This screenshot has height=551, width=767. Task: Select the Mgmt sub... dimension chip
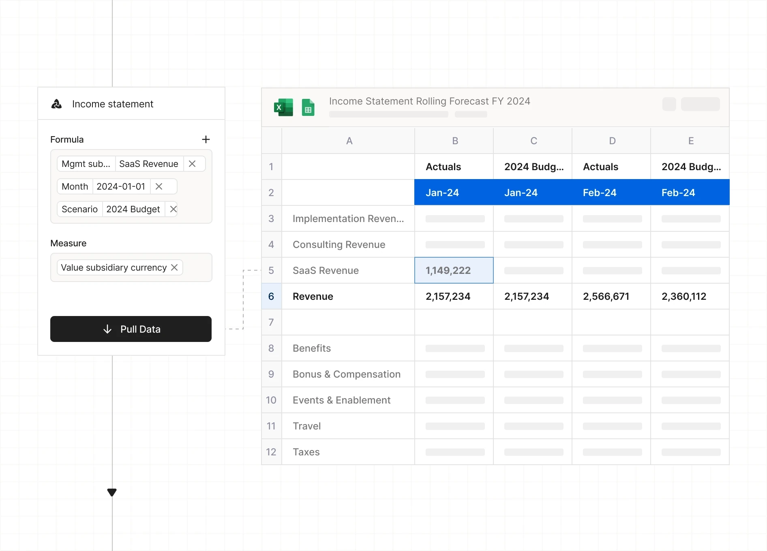click(x=86, y=164)
